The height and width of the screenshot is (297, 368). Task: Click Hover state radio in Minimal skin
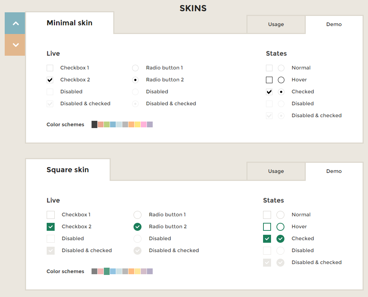point(281,80)
